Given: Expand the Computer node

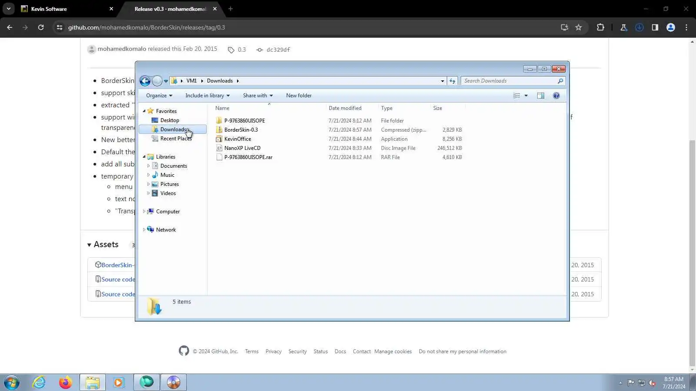Looking at the screenshot, I should click(x=144, y=212).
